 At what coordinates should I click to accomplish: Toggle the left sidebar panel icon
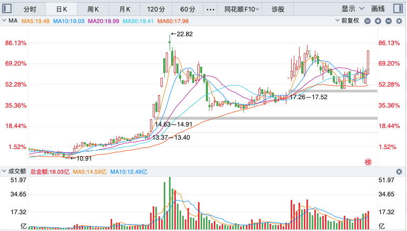point(7,9)
